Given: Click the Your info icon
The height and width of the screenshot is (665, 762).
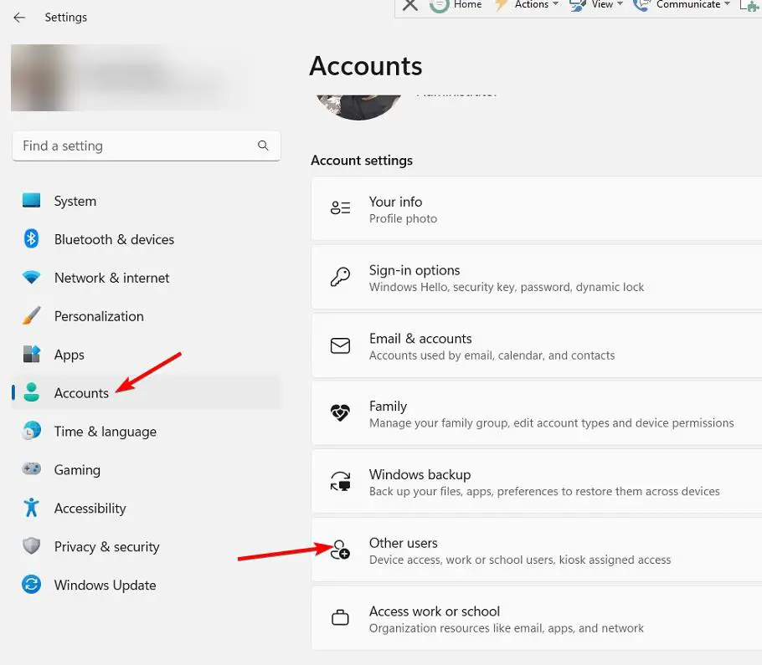Looking at the screenshot, I should coord(340,207).
